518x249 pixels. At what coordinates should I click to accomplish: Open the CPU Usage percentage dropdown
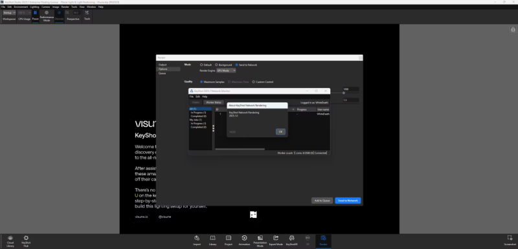coord(25,12)
